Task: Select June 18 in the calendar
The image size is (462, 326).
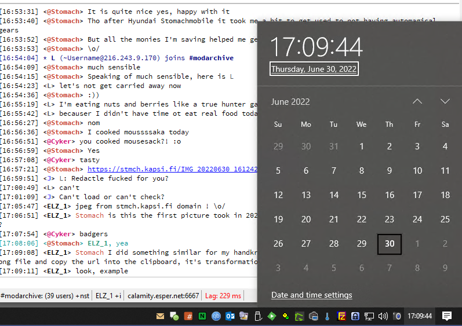Action: (445, 195)
